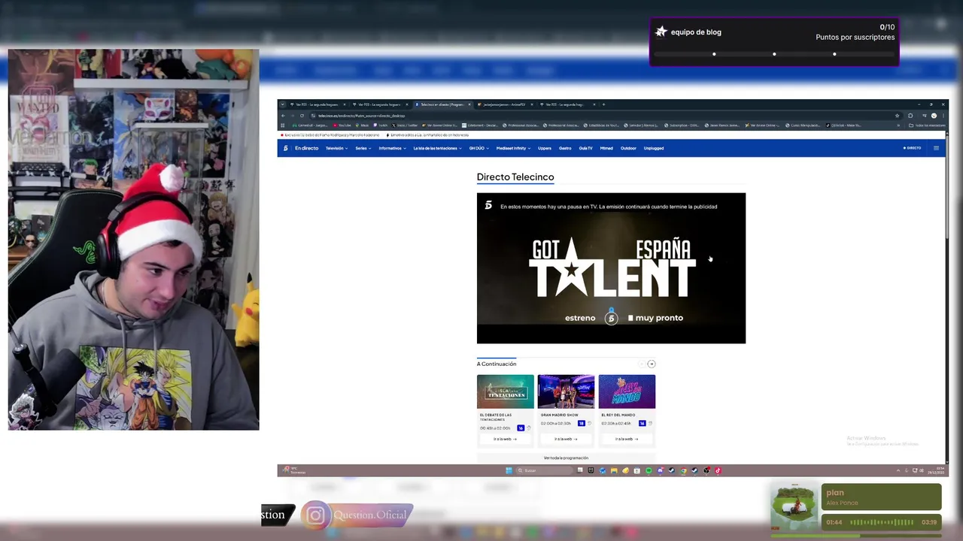Image resolution: width=963 pixels, height=541 pixels.
Task: Show hidden system tray icons
Action: [x=898, y=470]
